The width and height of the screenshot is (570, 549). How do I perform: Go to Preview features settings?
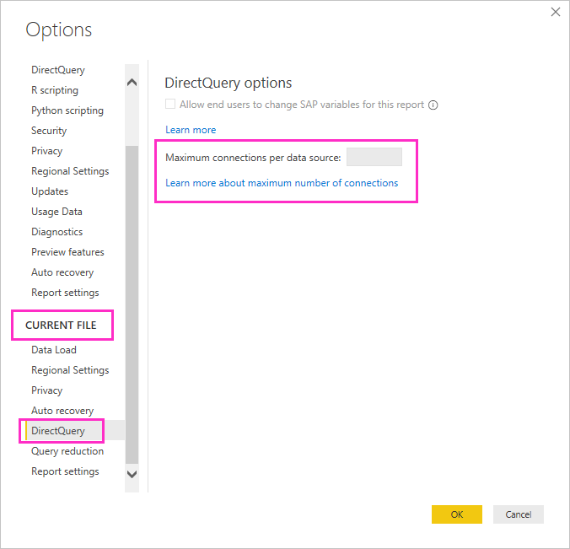[x=67, y=252]
